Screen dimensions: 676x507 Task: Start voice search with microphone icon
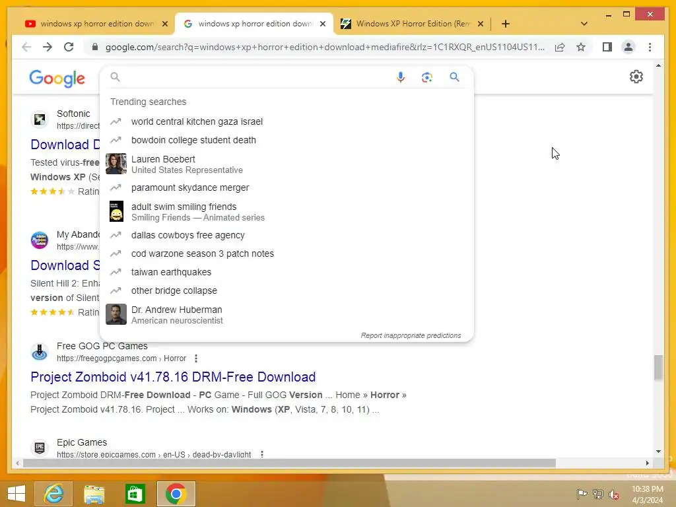[401, 77]
